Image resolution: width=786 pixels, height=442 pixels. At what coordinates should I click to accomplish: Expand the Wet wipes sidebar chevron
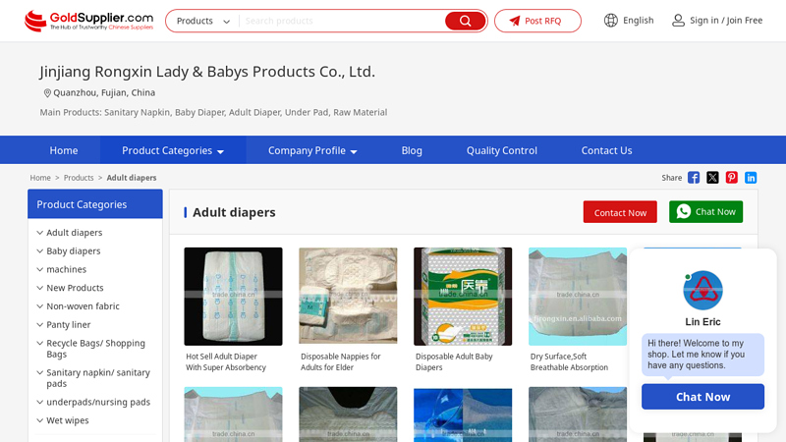click(39, 420)
